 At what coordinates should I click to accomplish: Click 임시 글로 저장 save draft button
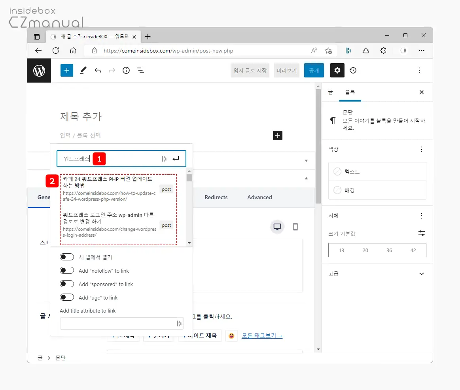point(250,70)
